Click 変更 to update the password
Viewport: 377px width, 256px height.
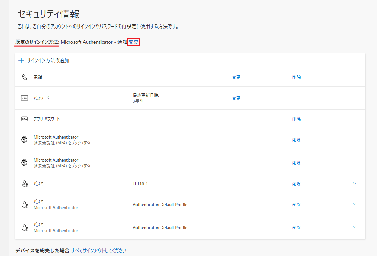click(x=236, y=98)
